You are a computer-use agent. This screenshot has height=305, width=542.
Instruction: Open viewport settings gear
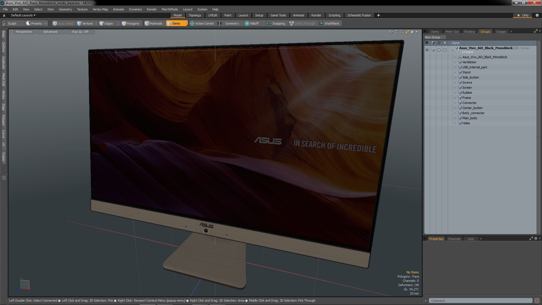point(412,32)
